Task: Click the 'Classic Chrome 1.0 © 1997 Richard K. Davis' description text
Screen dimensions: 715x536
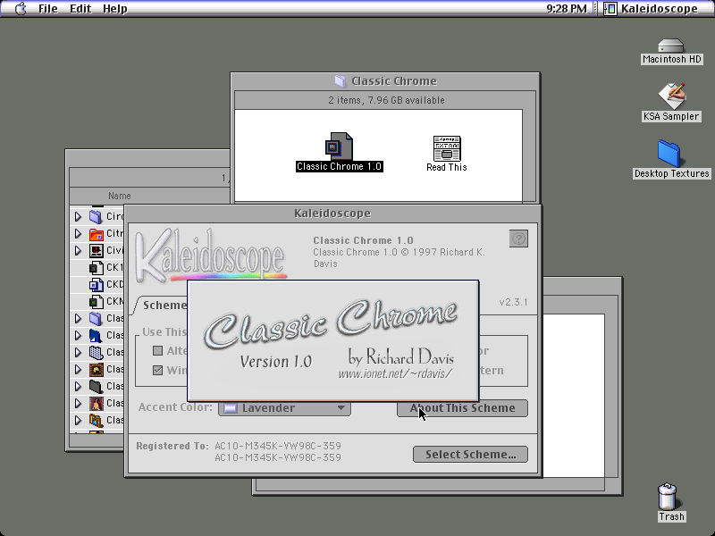Action: (x=399, y=258)
